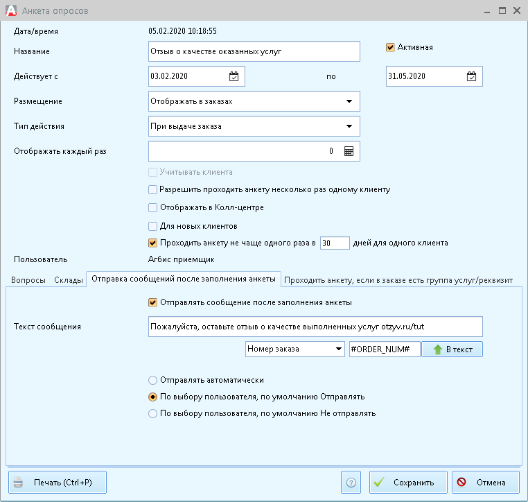
Task: Expand the 'Тип действия' dropdown
Action: click(x=349, y=126)
